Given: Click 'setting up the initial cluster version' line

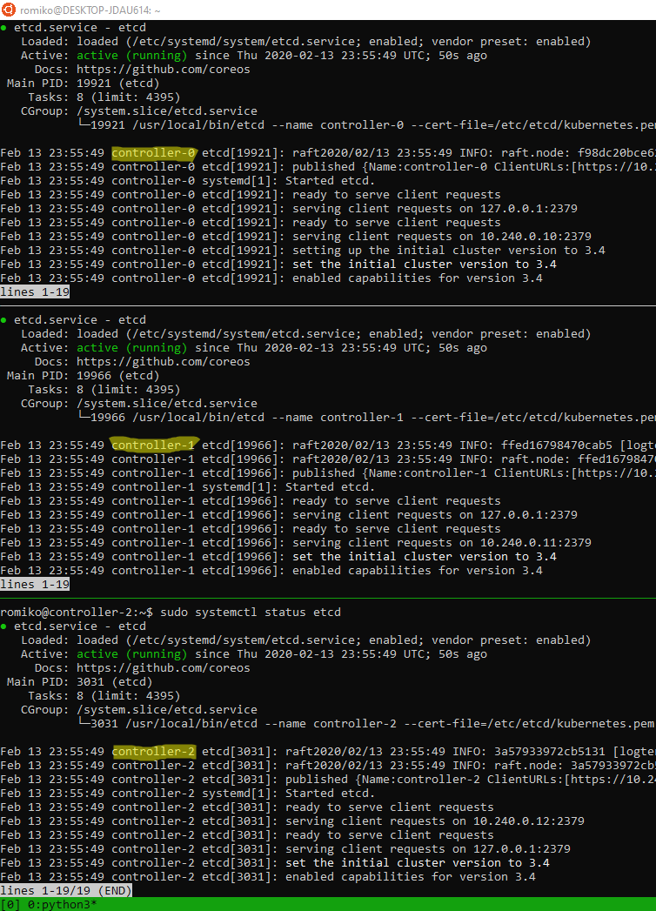Looking at the screenshot, I should pyautogui.click(x=303, y=251).
